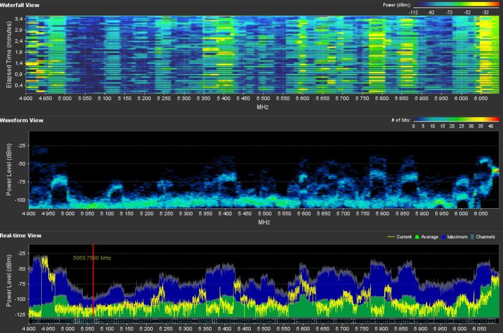Select the Waveform View panel title

click(22, 120)
